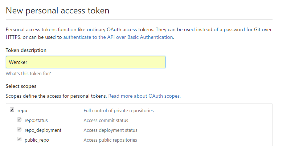
Task: Click the Select scopes heading
Action: pyautogui.click(x=21, y=86)
